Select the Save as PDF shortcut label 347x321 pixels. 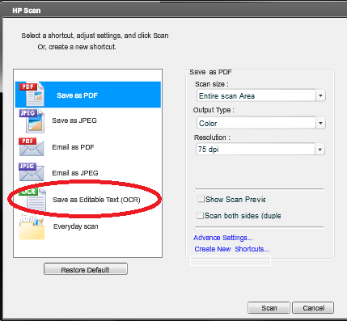coord(77,95)
